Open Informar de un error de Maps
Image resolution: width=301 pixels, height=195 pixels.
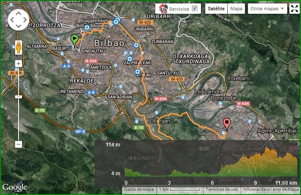point(271,189)
